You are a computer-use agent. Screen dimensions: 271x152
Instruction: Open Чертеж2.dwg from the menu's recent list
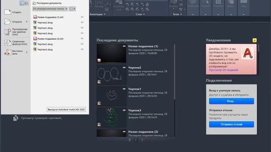pos(45,22)
